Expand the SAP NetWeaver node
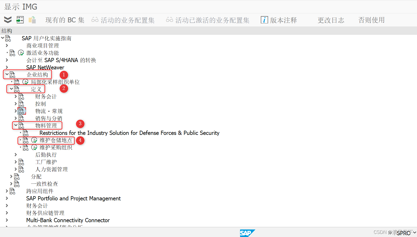Screen dimensions: 417x237 (7, 67)
